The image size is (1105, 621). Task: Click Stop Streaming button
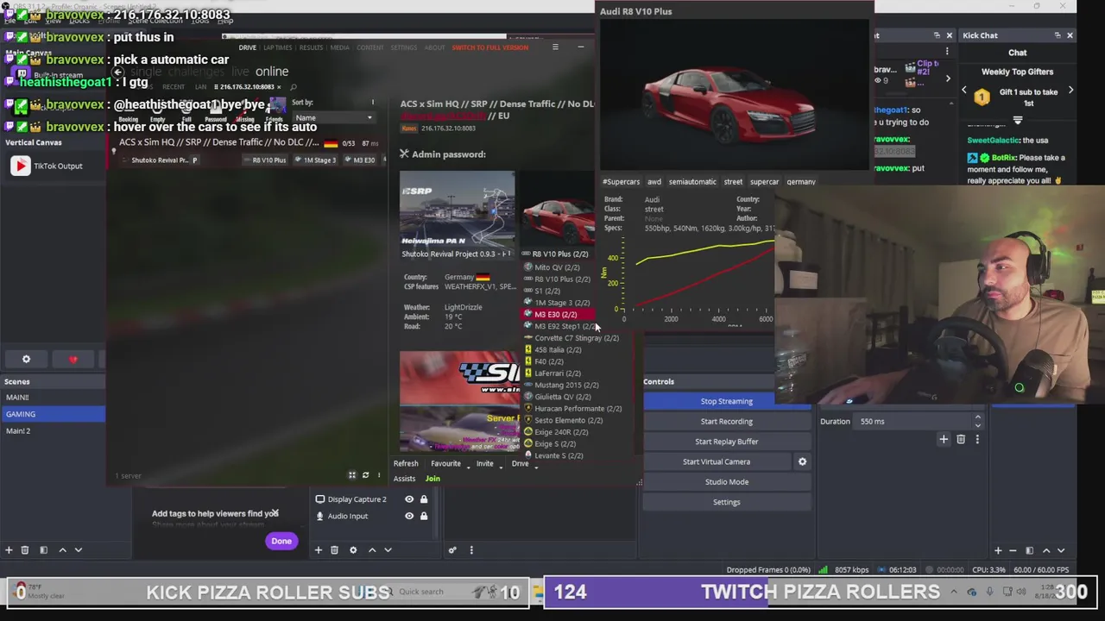726,401
